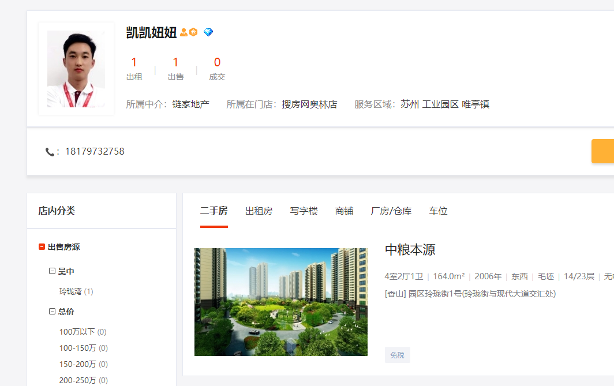Switch to the 二手房 tab
Viewport: 614px width, 386px height.
click(214, 211)
